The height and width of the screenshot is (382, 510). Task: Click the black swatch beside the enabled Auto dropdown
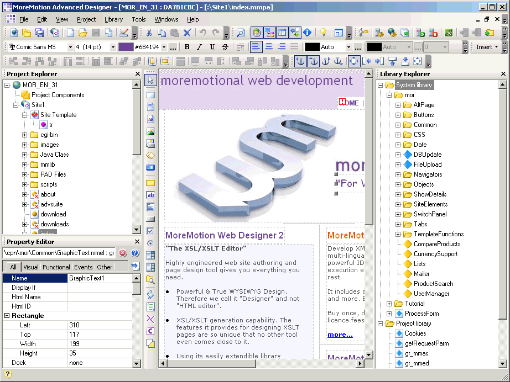pyautogui.click(x=312, y=47)
